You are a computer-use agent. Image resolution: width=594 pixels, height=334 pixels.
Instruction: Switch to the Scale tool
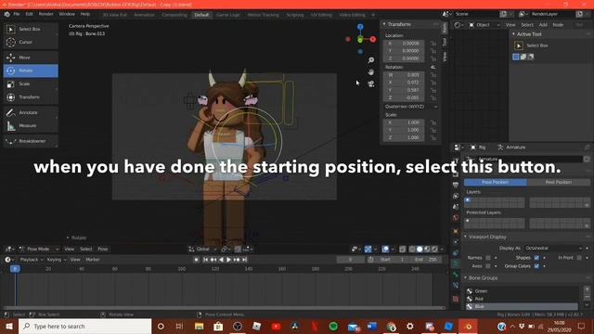pos(31,83)
